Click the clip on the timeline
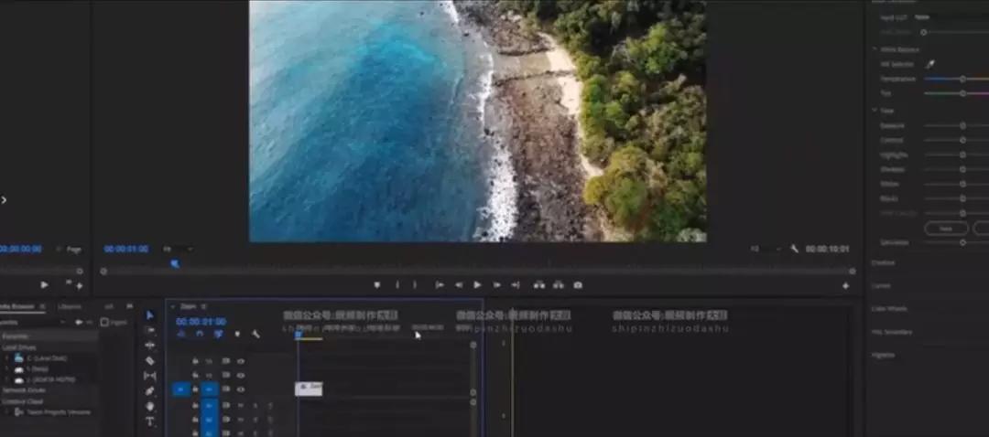 point(309,389)
